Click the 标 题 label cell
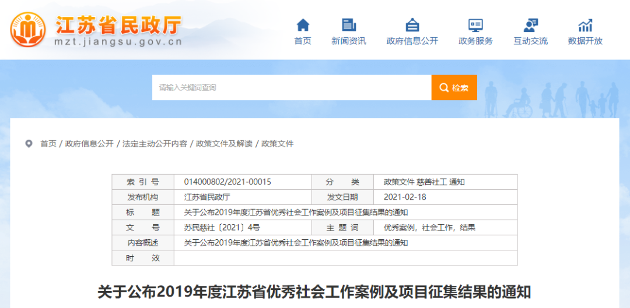Screen dimensions: 630x308 [143, 213]
